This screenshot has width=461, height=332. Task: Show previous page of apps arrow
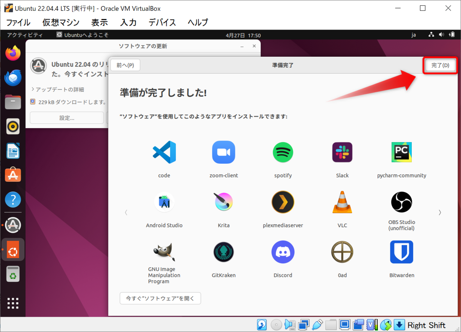tap(126, 212)
